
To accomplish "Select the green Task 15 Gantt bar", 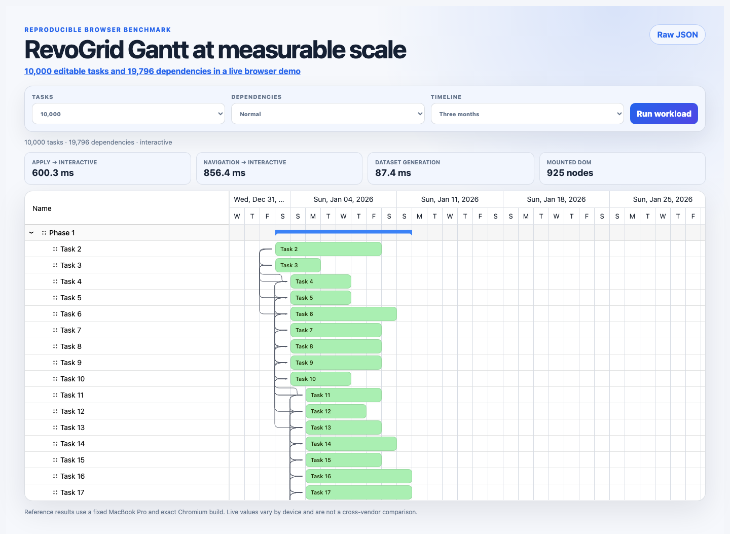I will tap(344, 460).
